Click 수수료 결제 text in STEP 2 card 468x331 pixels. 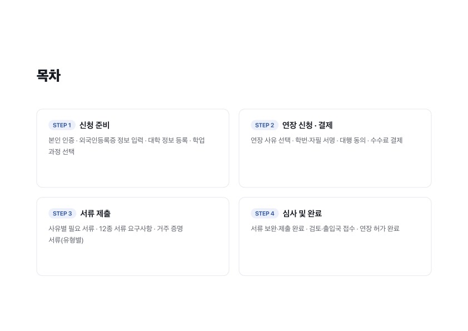coord(386,140)
